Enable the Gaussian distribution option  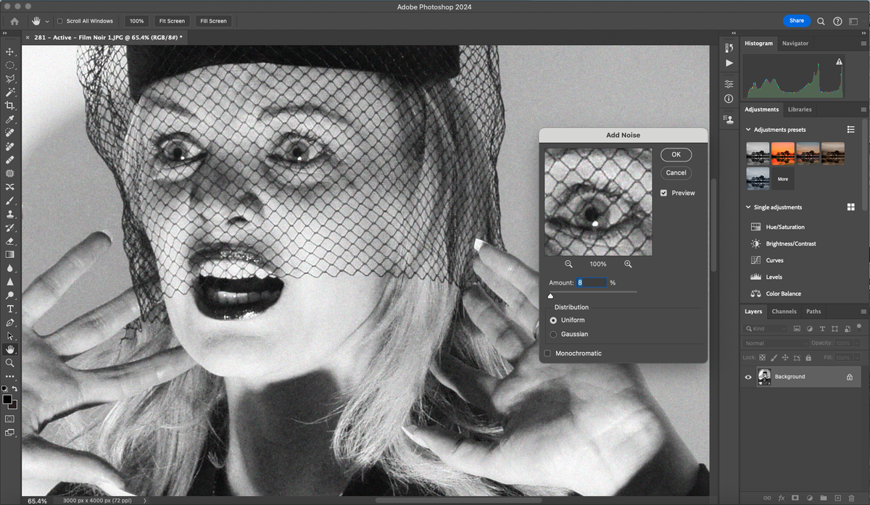tap(555, 333)
